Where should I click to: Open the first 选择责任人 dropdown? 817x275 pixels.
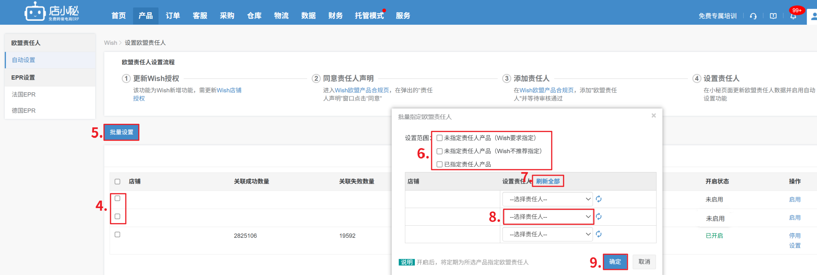click(x=547, y=199)
